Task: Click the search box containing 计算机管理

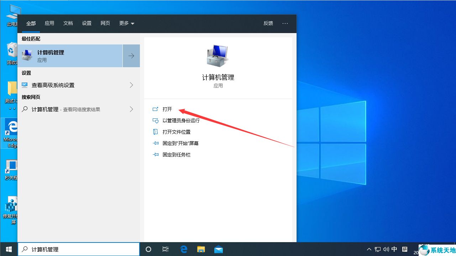Action: coord(79,249)
